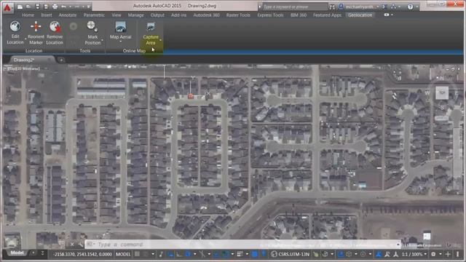Click the New drawing quick access icon
The image size is (466, 262).
pos(20,7)
